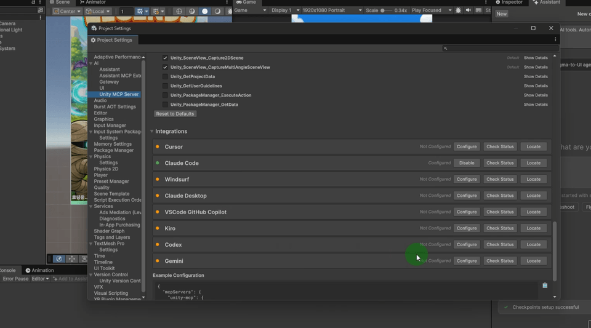Viewport: 591px width, 328px height.
Task: Select the View tool in Scene overlay
Action: click(59, 258)
